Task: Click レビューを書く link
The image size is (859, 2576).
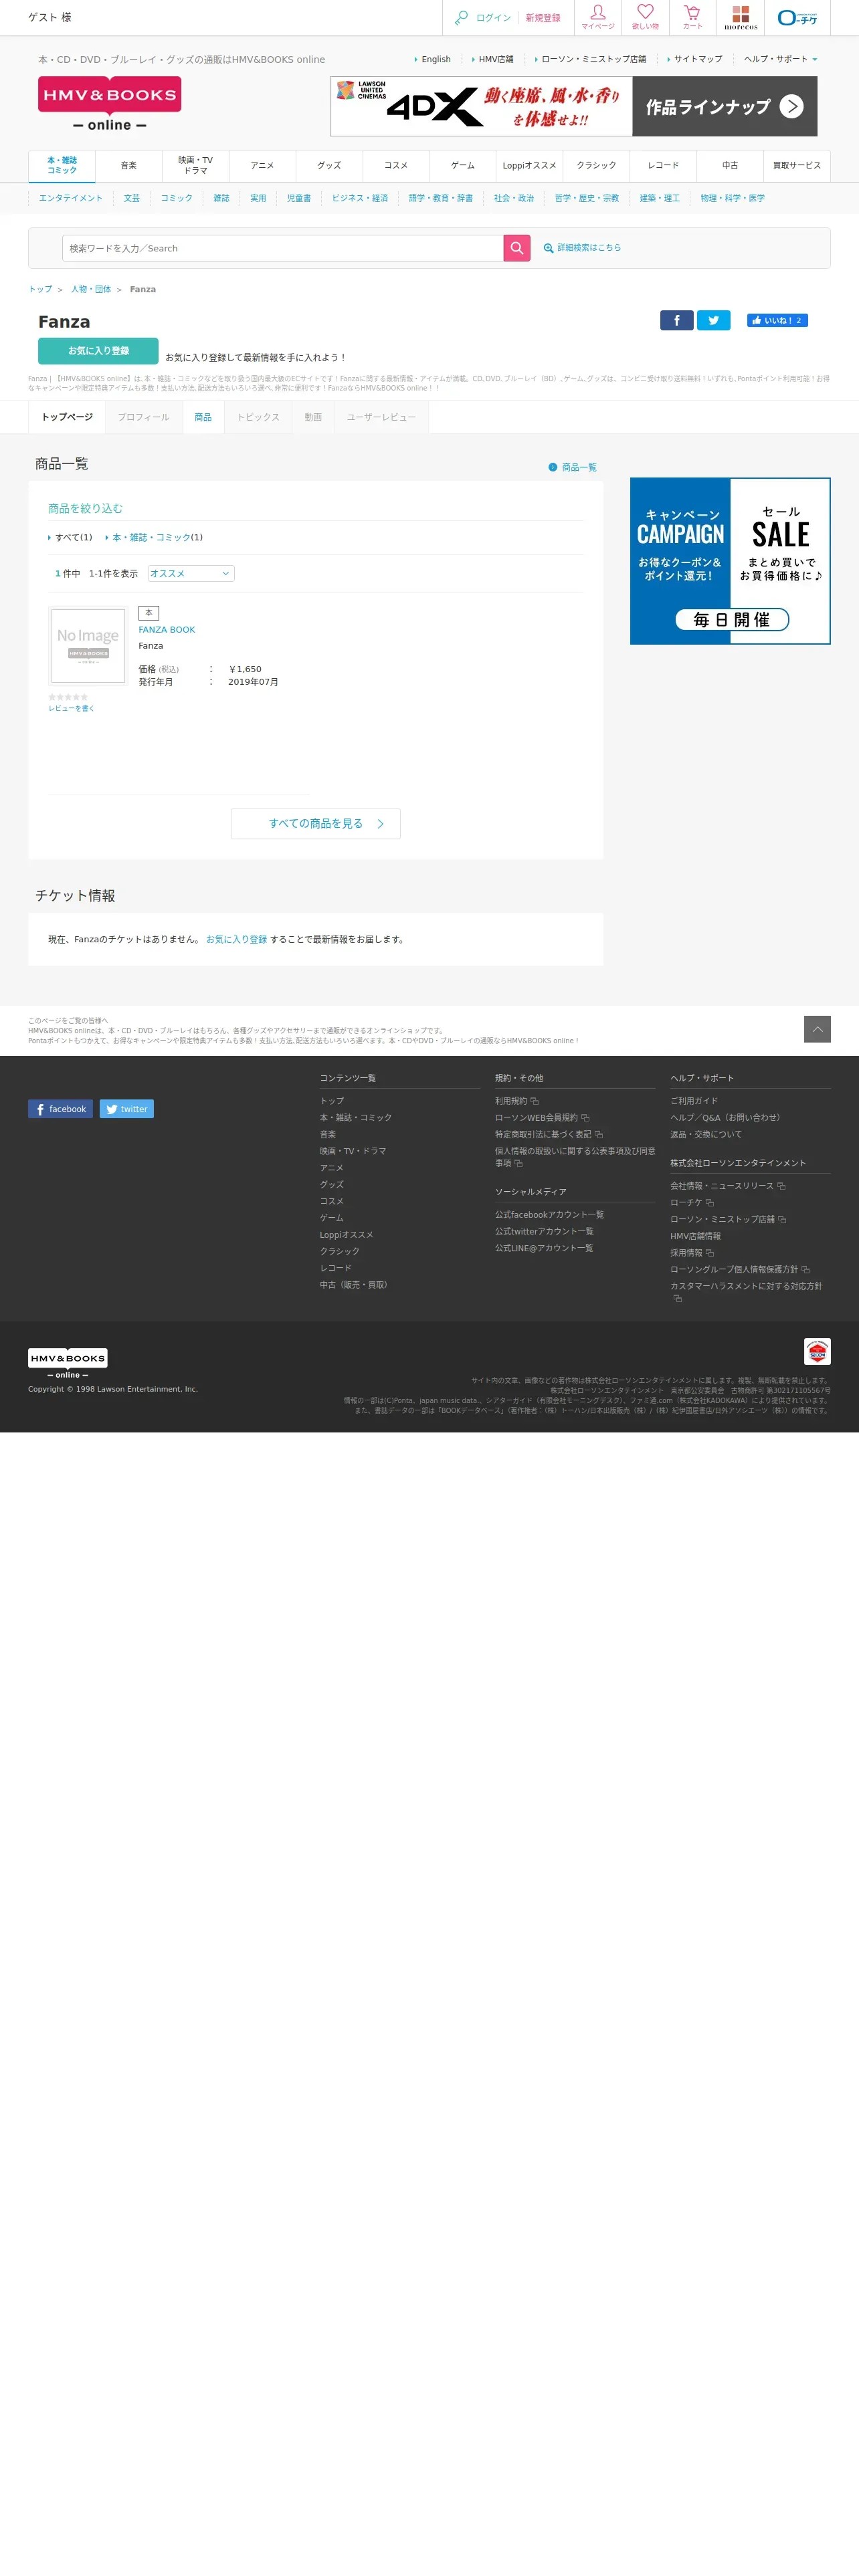Action: (x=72, y=709)
